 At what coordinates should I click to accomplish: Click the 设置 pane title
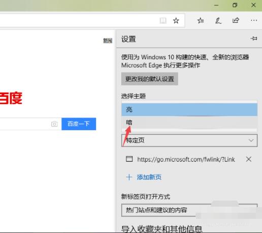[128, 39]
